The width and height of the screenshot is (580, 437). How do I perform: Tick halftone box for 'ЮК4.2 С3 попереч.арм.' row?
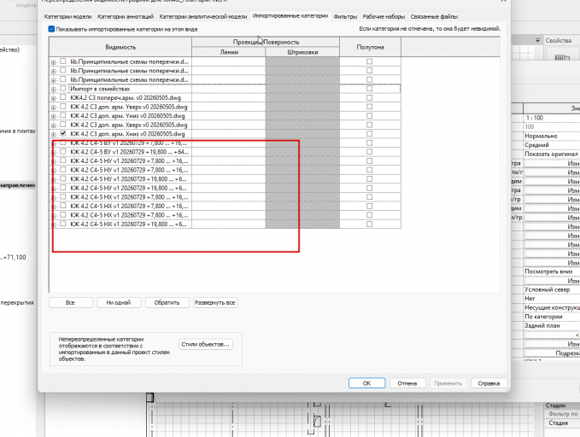(370, 97)
